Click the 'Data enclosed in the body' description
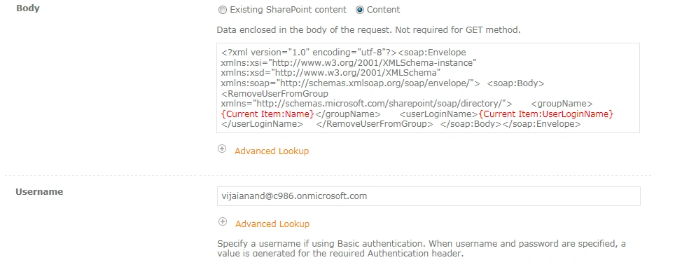This screenshot has width=675, height=267. click(x=368, y=30)
